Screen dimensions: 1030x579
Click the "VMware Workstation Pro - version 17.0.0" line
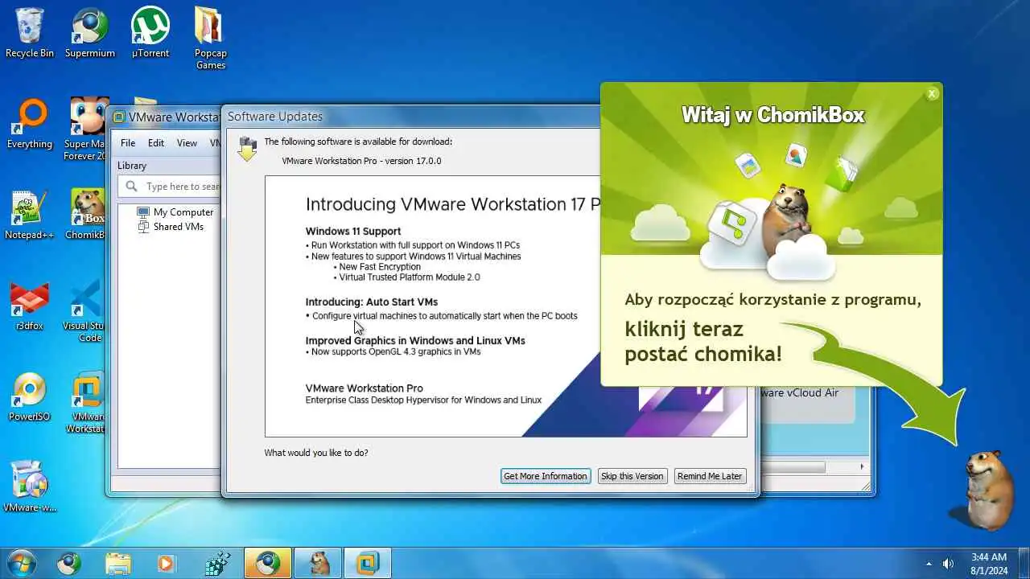[361, 161]
